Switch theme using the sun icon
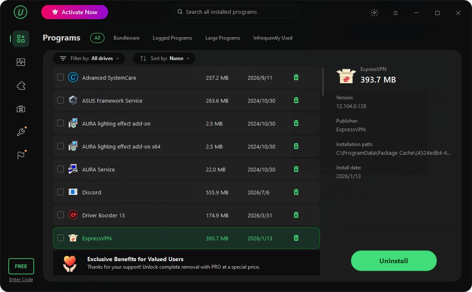This screenshot has height=292, width=472. pyautogui.click(x=374, y=13)
